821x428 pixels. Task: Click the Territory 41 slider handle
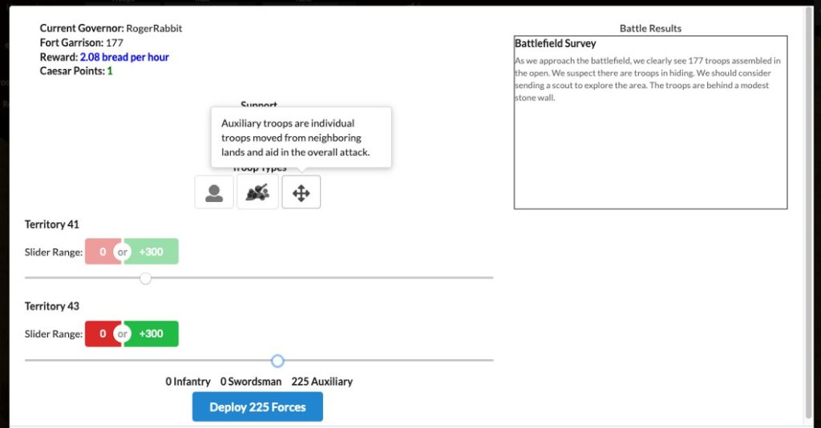[x=145, y=278]
